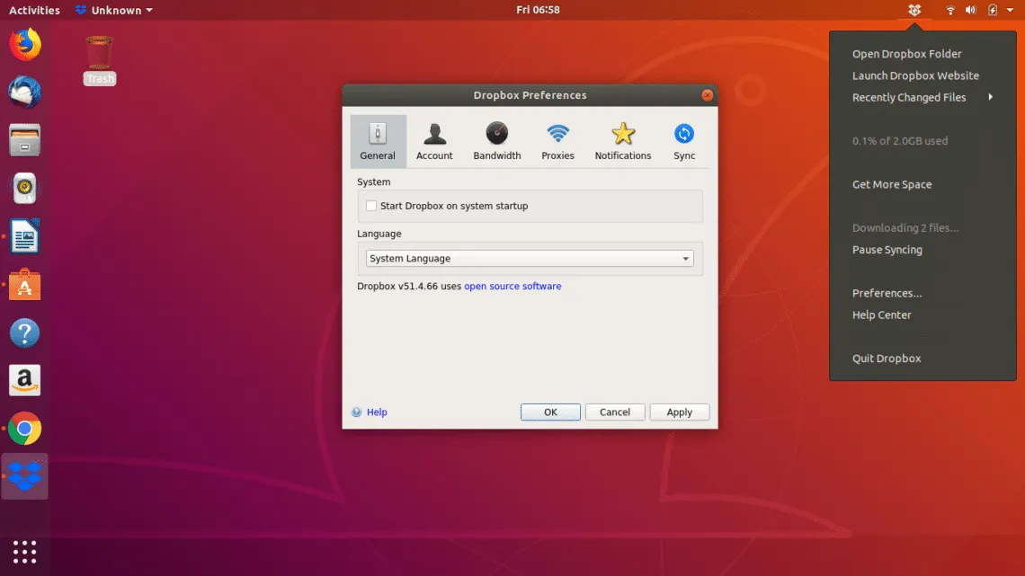The image size is (1025, 576).
Task: Enable Start Dropbox on system startup
Action: [371, 206]
